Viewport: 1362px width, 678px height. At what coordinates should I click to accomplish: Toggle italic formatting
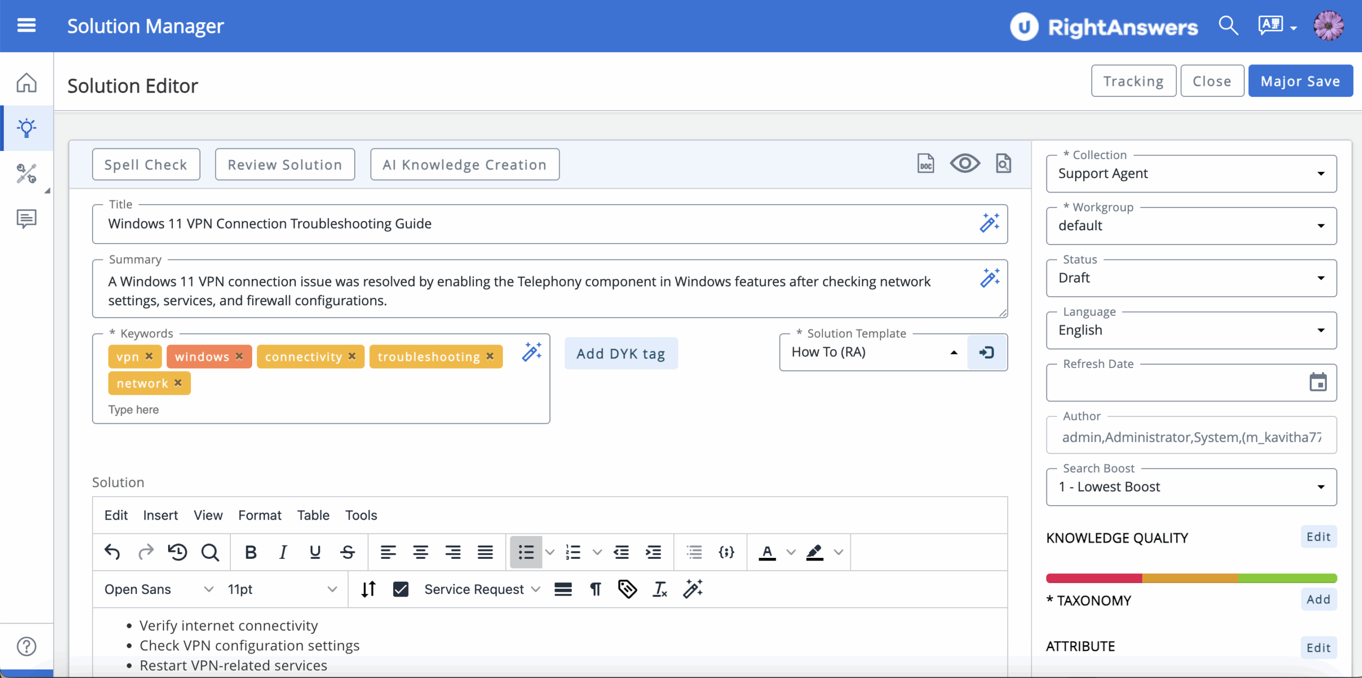(x=283, y=553)
